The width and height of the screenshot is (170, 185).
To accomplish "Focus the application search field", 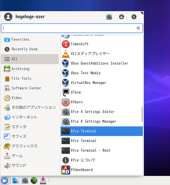I will [72, 28].
